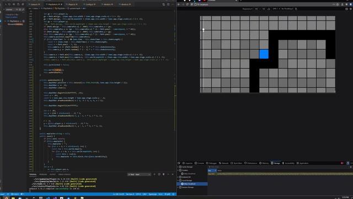Viewport: 353px width, 199px height.
Task: Reload the localhost page
Action: pyautogui.click(x=187, y=4)
